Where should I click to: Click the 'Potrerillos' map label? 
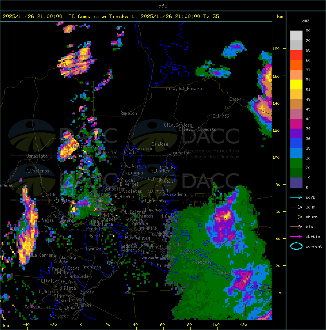(65, 216)
